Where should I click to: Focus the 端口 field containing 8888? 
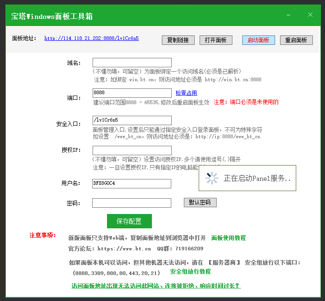(132, 93)
